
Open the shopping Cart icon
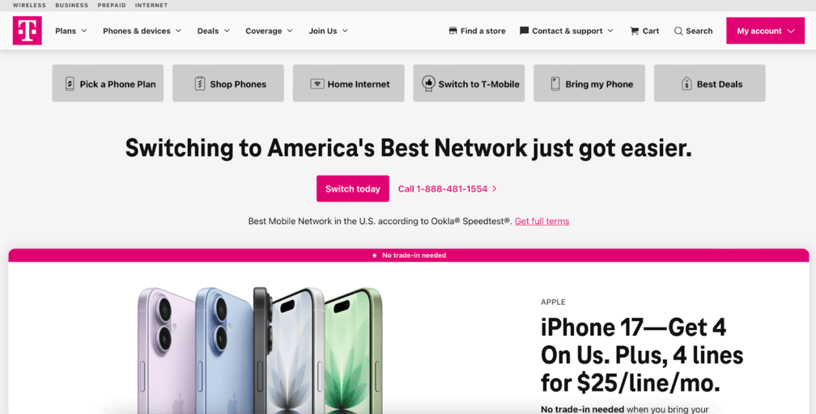634,31
